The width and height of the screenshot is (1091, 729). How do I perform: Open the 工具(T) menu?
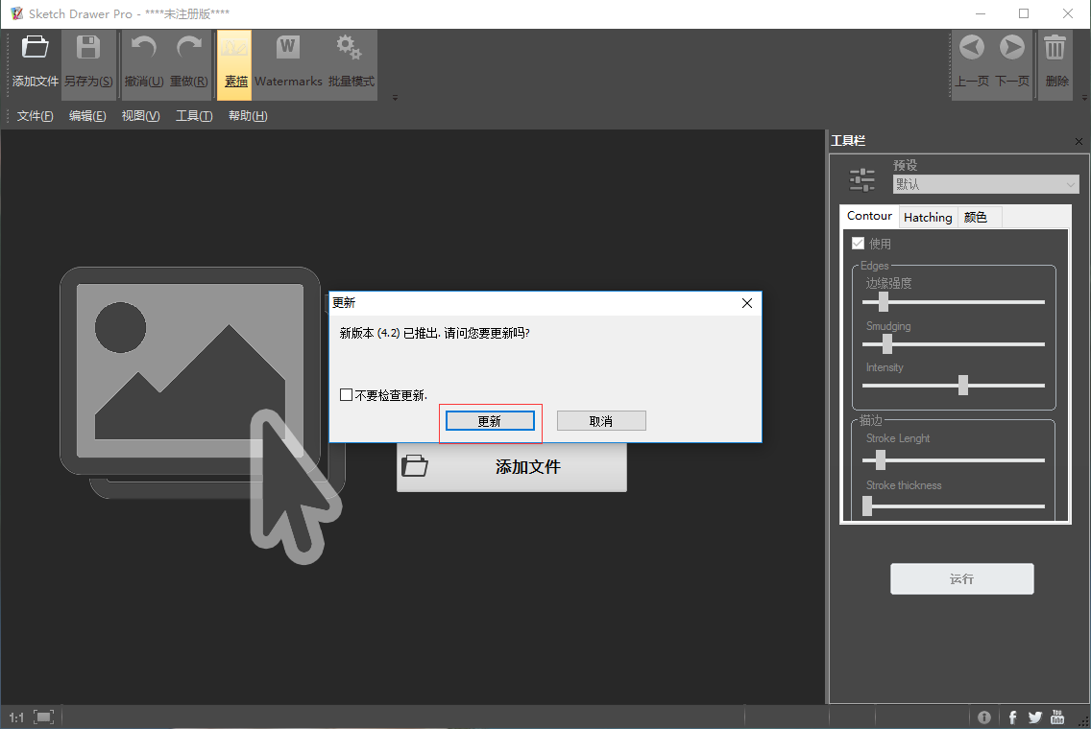pyautogui.click(x=194, y=116)
